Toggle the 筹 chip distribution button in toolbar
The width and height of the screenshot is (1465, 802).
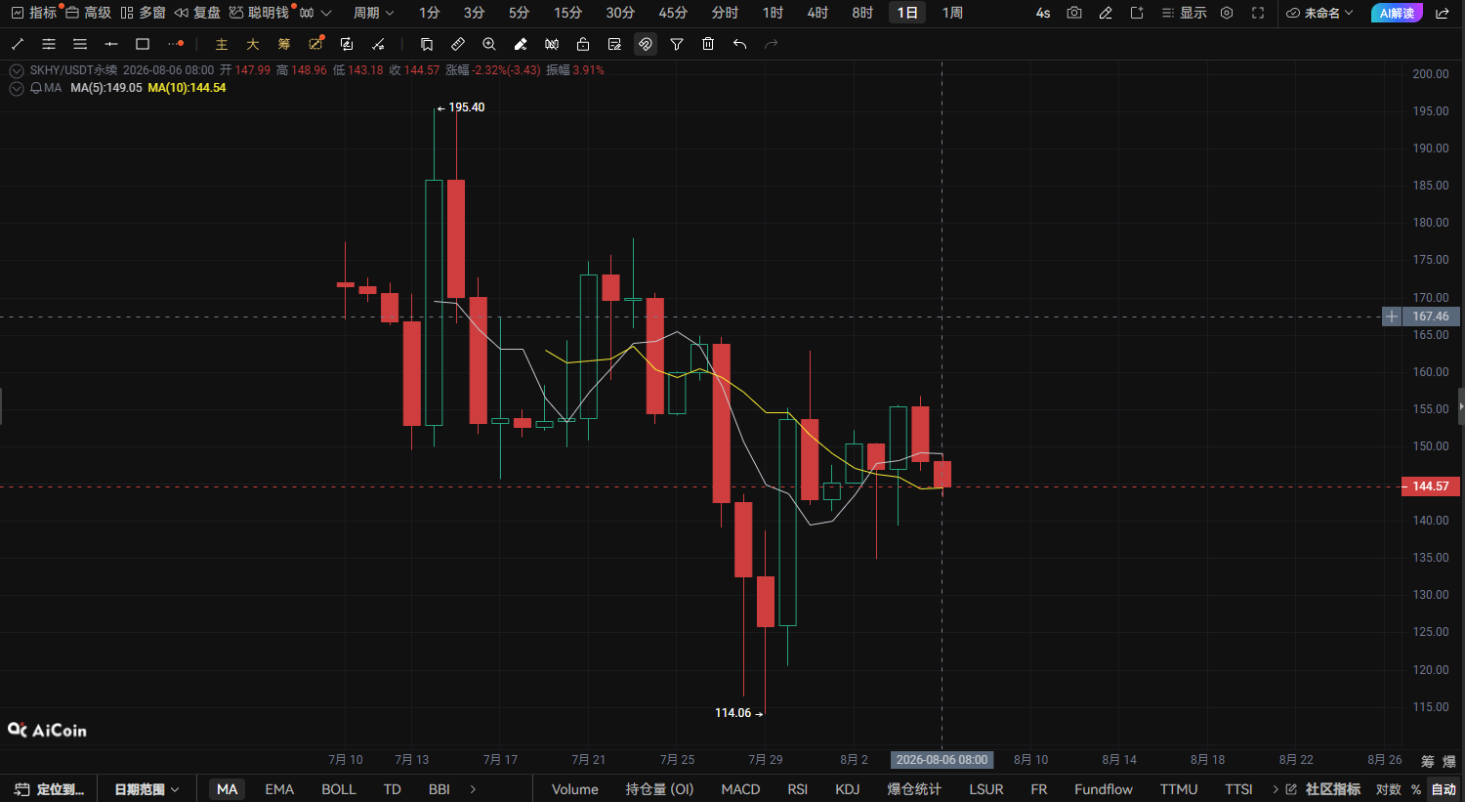tap(284, 44)
